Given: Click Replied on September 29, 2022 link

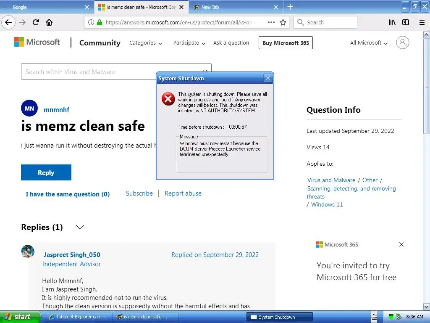Looking at the screenshot, I should [215, 255].
